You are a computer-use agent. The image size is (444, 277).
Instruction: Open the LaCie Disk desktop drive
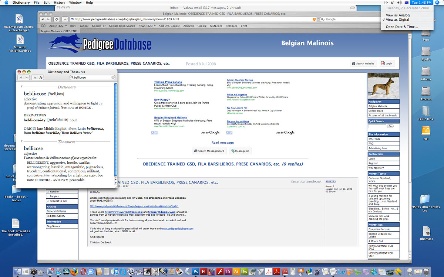[x=426, y=113]
